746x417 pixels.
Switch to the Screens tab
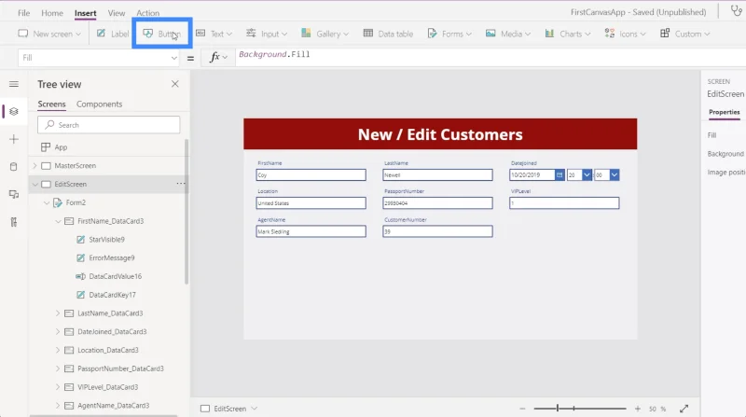pos(51,104)
